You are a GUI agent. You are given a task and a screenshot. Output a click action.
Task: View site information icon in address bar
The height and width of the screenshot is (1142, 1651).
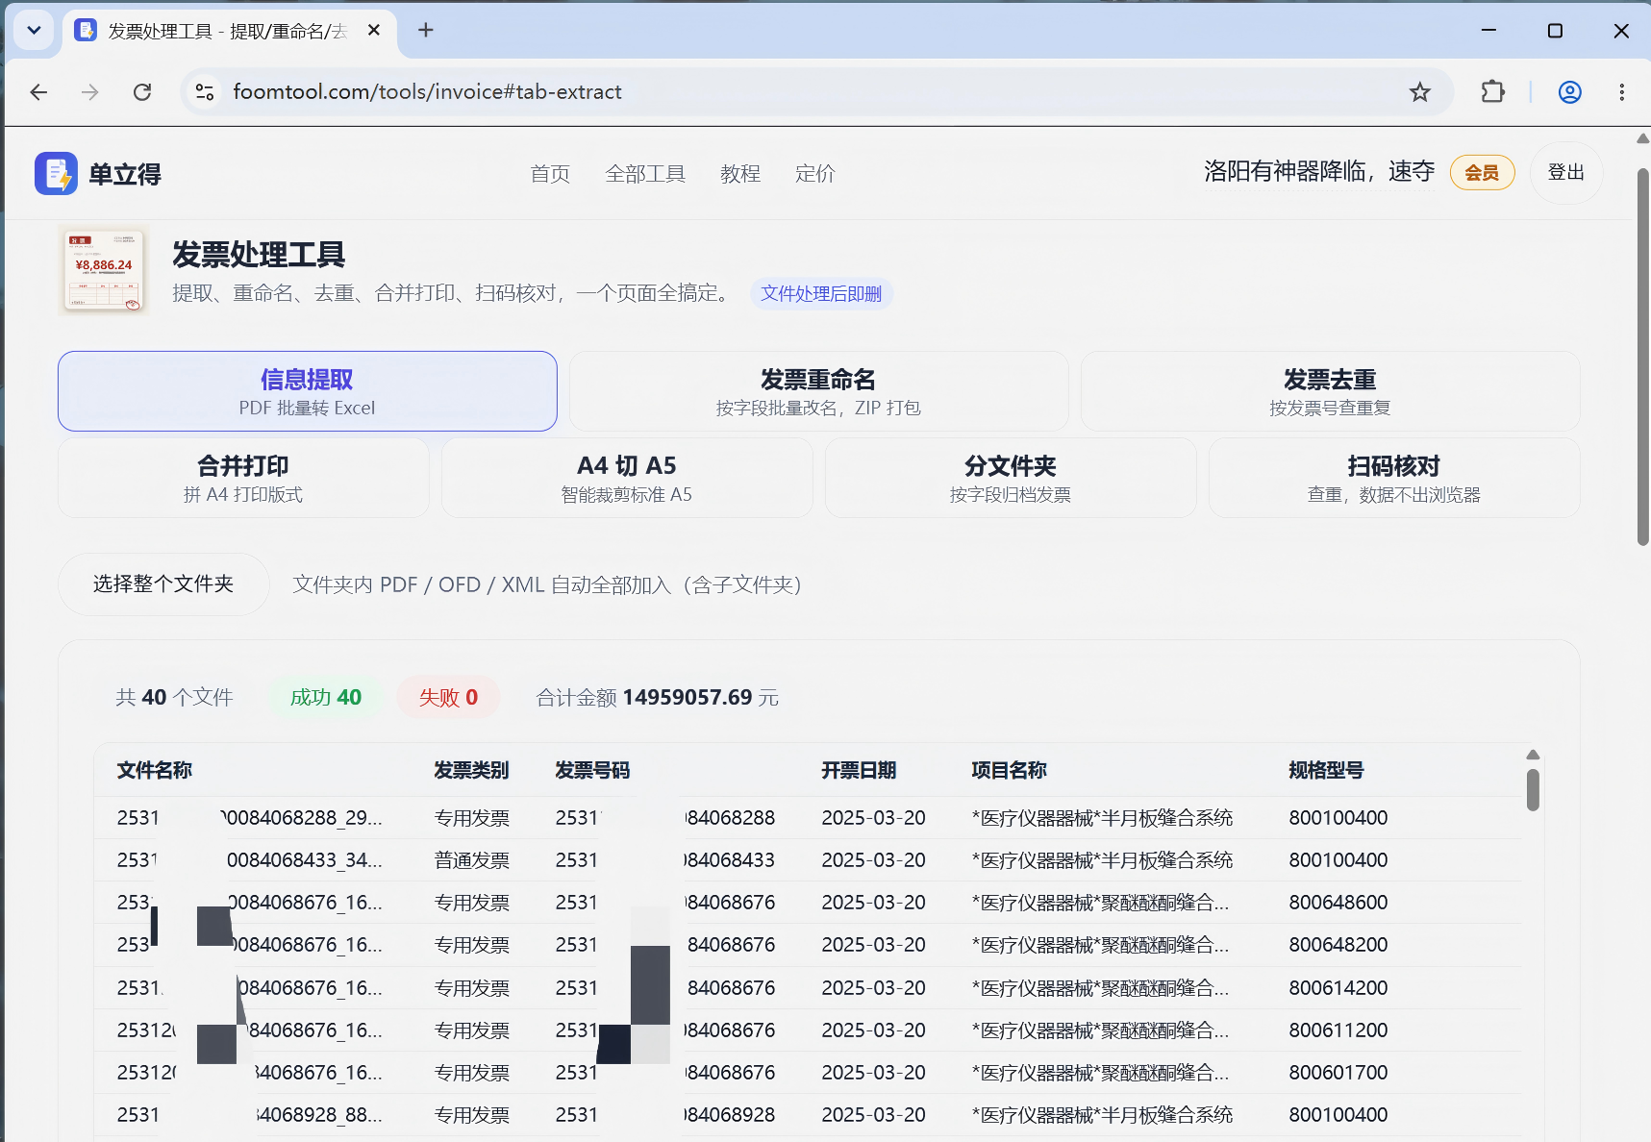tap(205, 92)
